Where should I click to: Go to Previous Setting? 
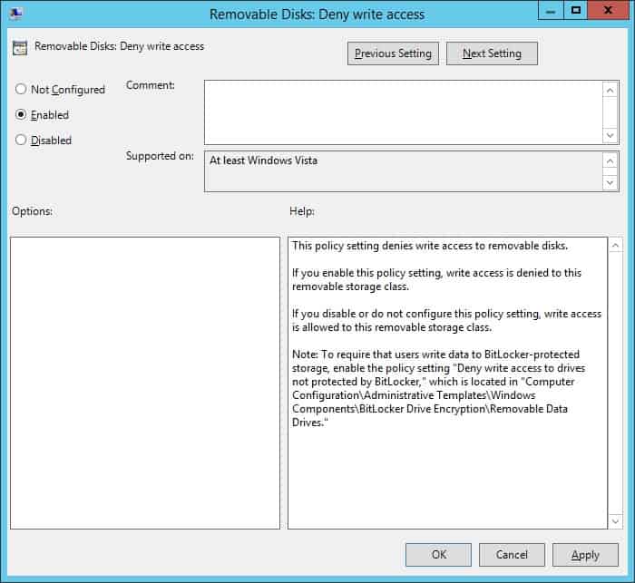(x=393, y=53)
